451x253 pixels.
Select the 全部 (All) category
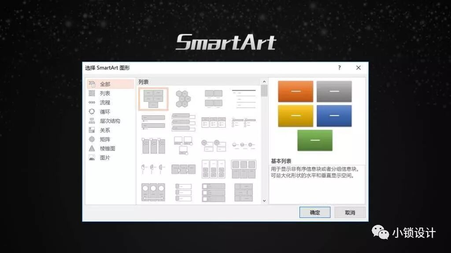coord(111,84)
